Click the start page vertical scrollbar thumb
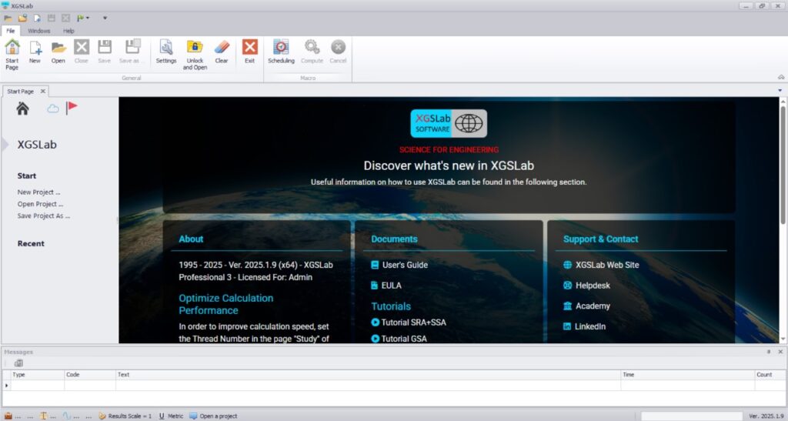 pyautogui.click(x=783, y=165)
